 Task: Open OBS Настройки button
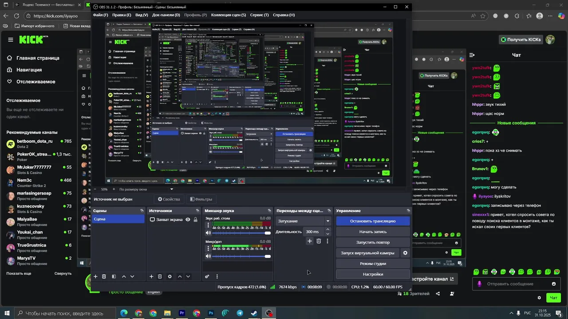373,274
